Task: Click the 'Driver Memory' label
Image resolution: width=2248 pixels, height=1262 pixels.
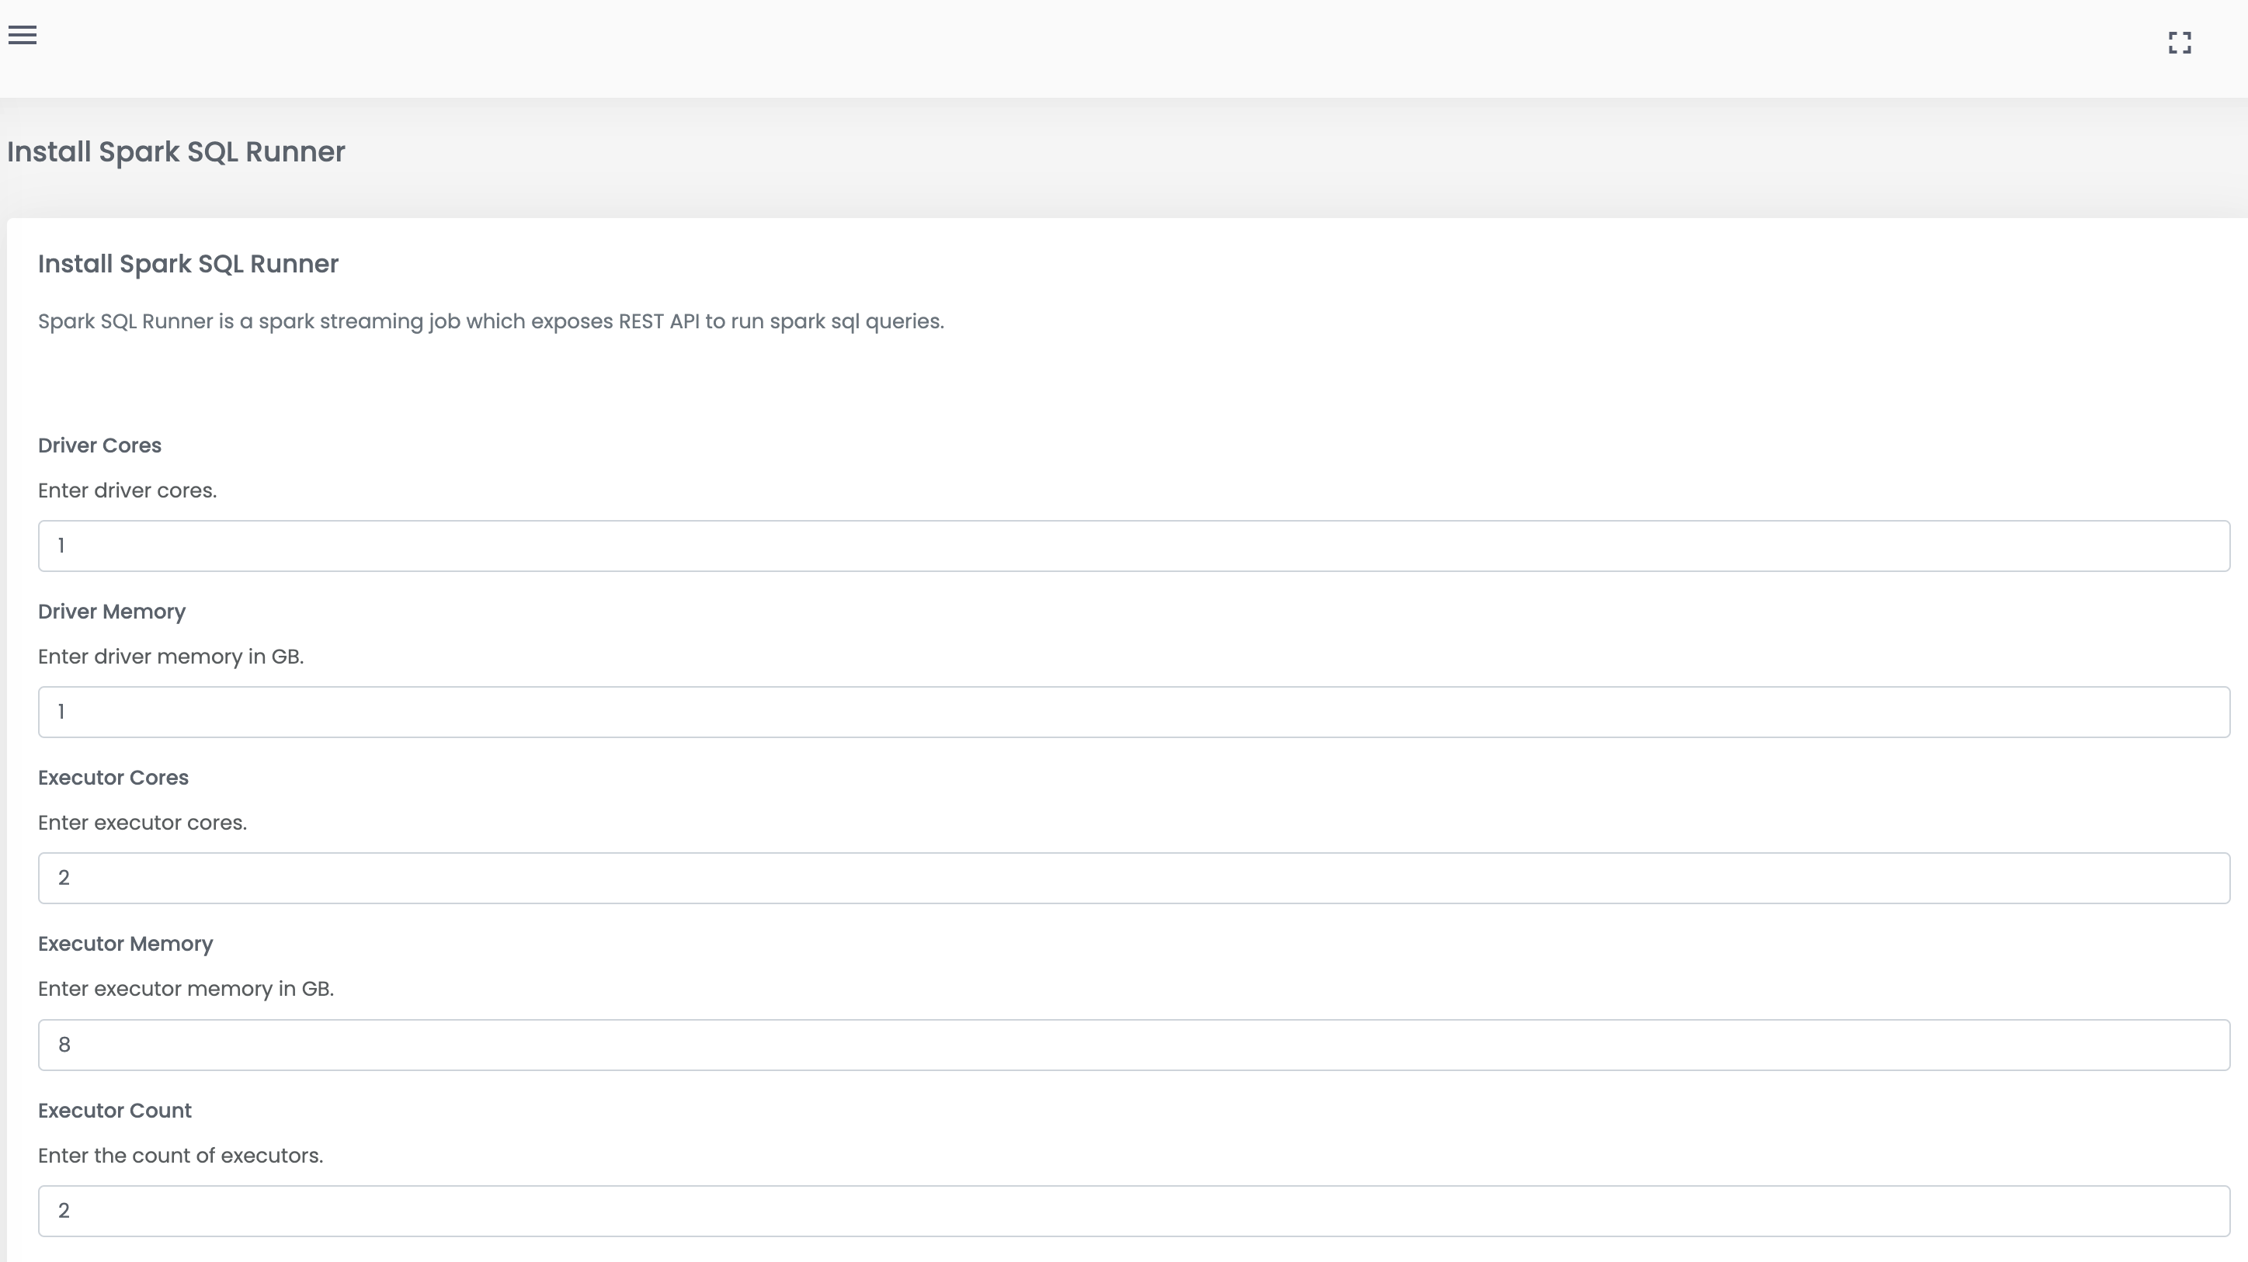Action: pos(112,612)
